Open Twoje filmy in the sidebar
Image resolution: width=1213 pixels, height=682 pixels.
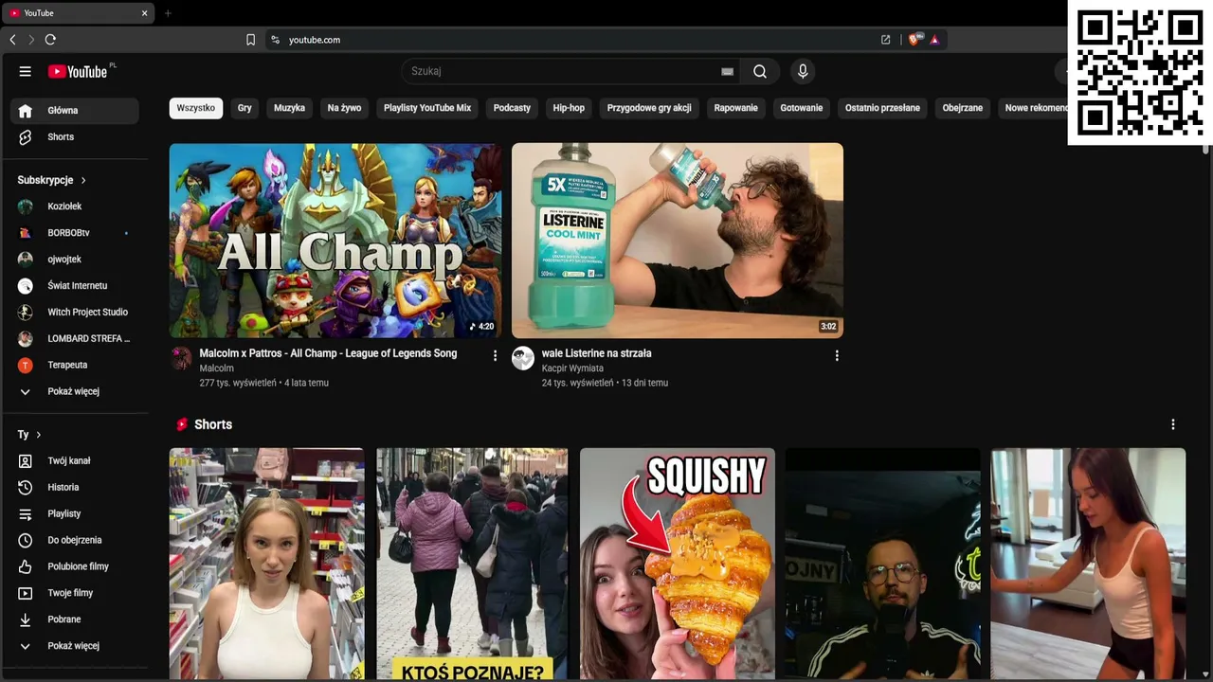pos(75,593)
